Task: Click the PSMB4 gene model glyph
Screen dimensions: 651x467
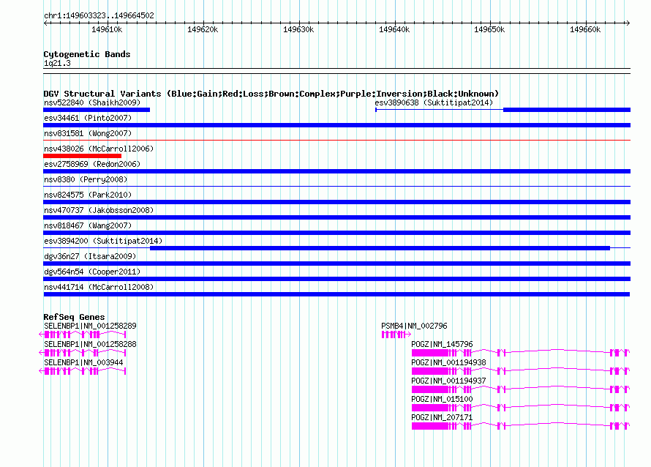Action: coord(396,335)
